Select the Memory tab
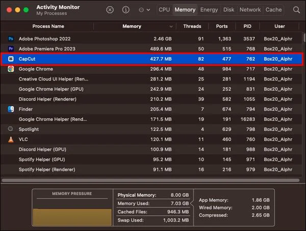Image resolution: width=306 pixels, height=231 pixels. pos(185,10)
